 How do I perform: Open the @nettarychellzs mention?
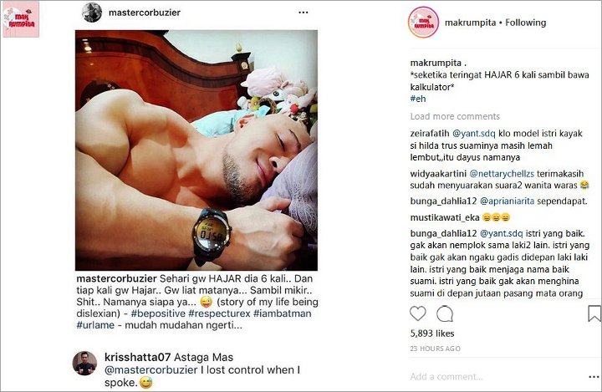502,174
